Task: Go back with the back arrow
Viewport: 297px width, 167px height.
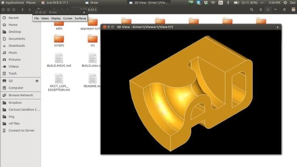Action: 22,9
